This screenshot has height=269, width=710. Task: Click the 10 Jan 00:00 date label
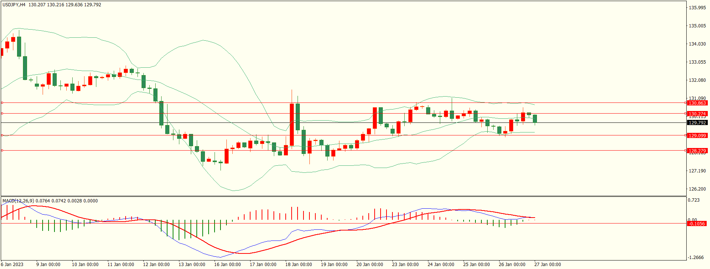[85, 265]
